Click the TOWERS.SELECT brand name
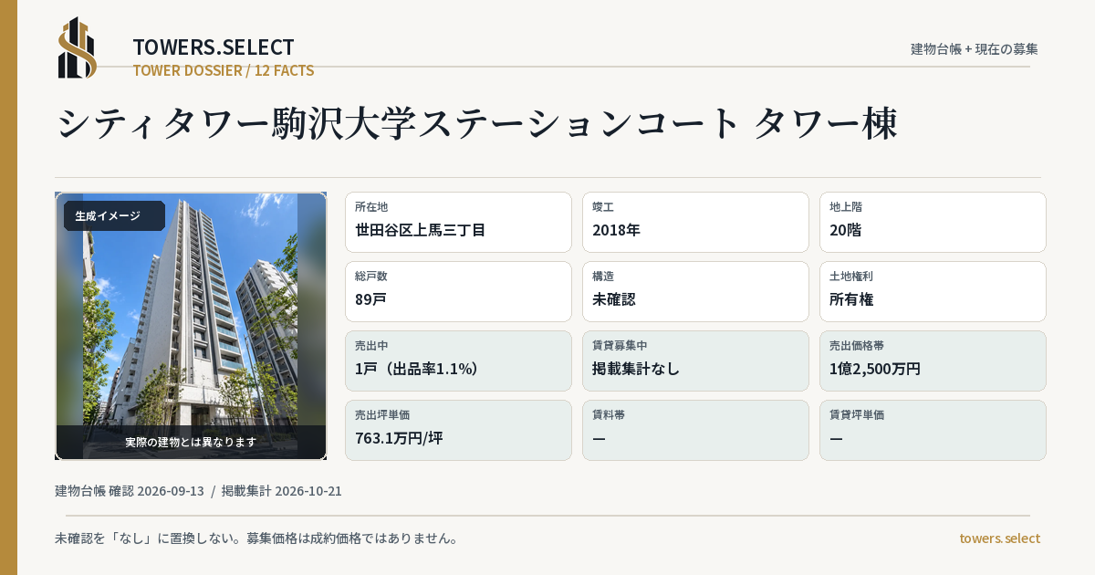The width and height of the screenshot is (1095, 575). pos(214,47)
